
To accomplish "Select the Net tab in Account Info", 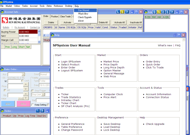I will pyautogui.click(x=28, y=47).
